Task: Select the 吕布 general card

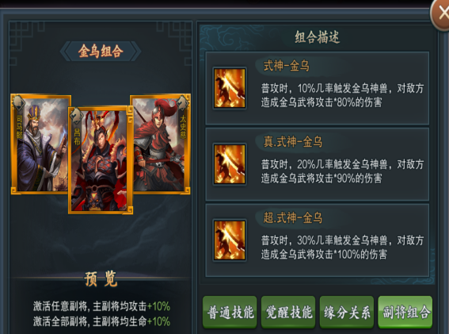Action: pyautogui.click(x=101, y=160)
